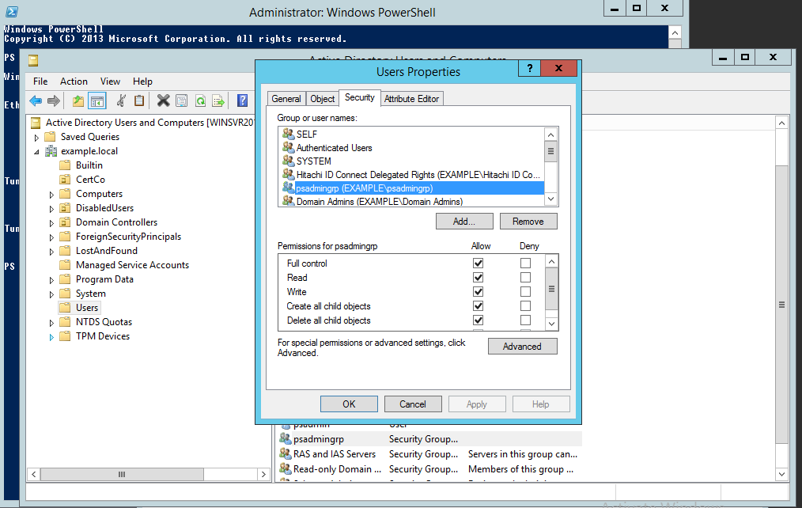This screenshot has width=802, height=508.
Task: Click the Help question-mark toolbar icon
Action: [x=242, y=100]
